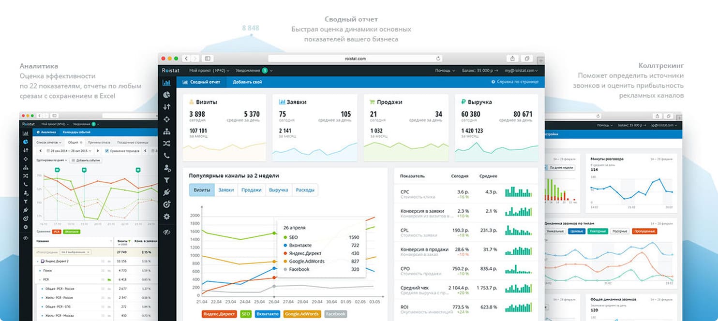Select the Расходы chart tab
The height and width of the screenshot is (321, 718).
(305, 190)
